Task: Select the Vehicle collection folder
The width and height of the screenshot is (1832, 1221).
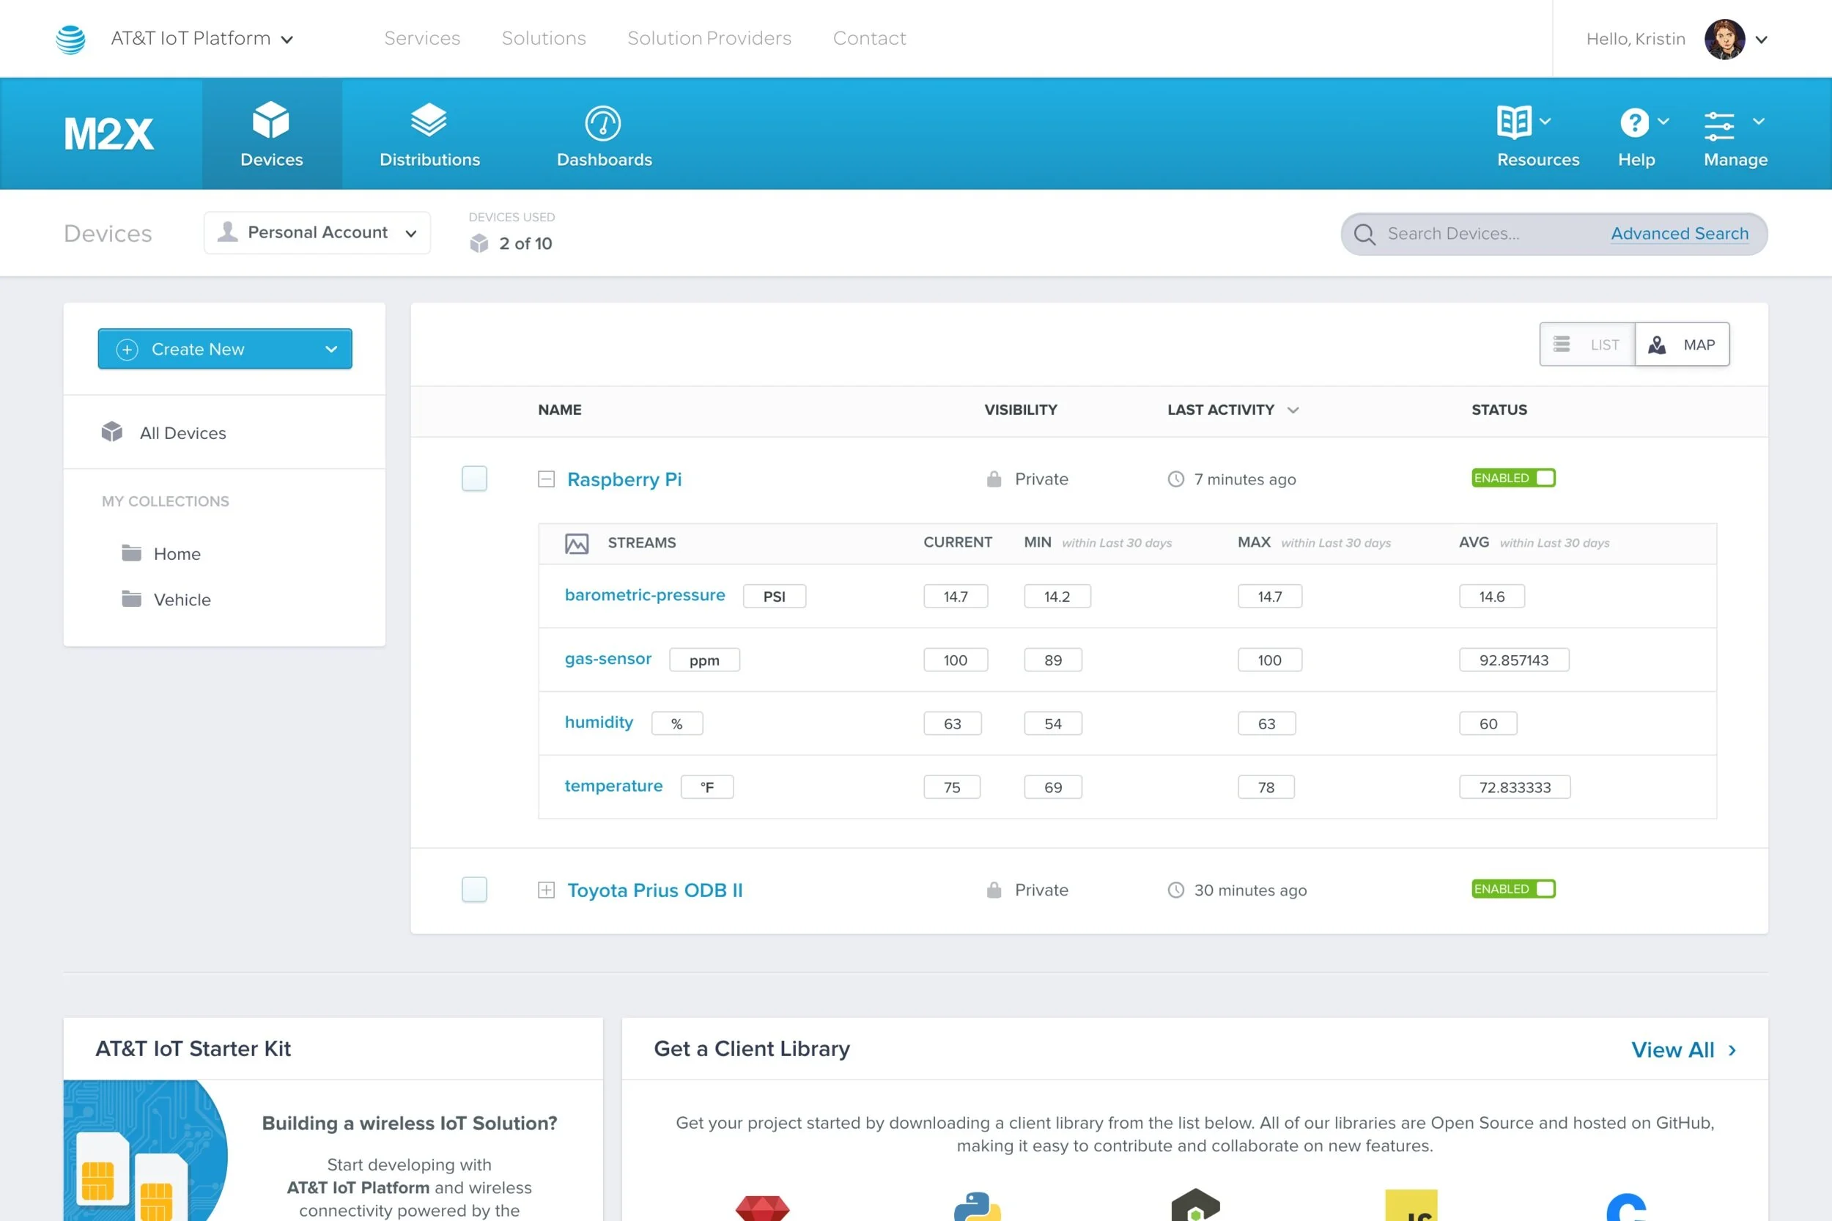Action: coord(182,600)
